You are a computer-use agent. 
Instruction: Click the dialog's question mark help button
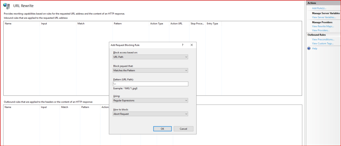click(182, 45)
